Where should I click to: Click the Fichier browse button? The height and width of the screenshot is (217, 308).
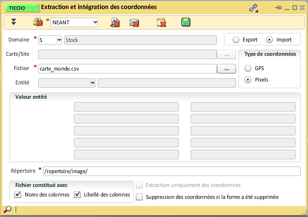pos(226,69)
